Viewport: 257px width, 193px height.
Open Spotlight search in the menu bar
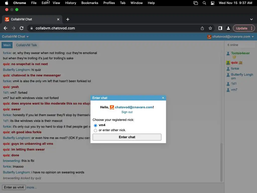204,3
